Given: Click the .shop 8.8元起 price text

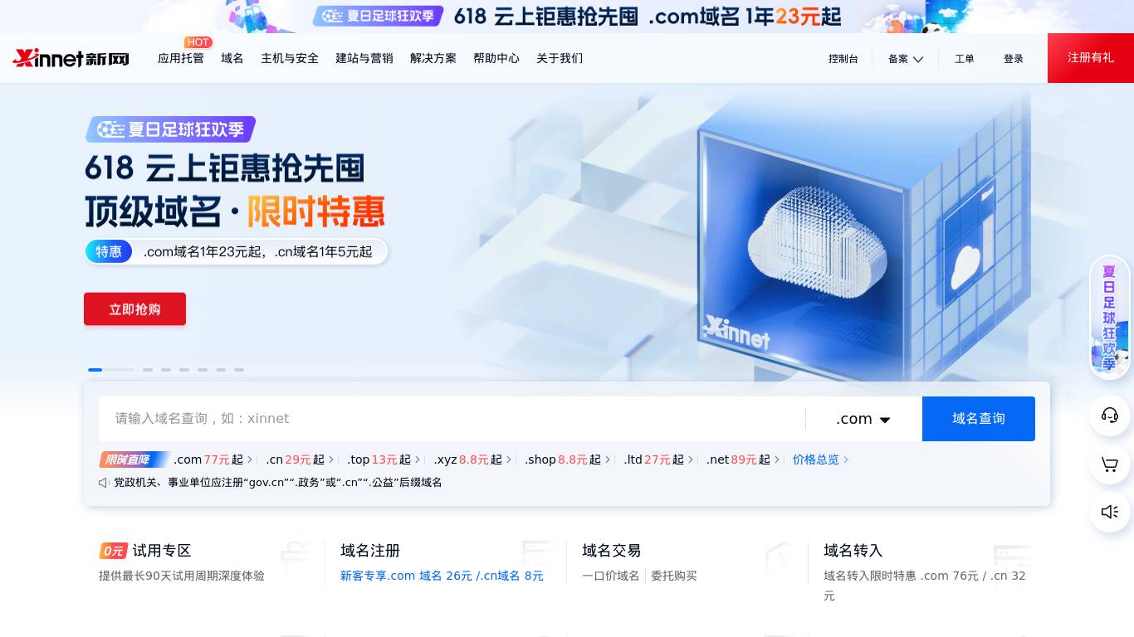Looking at the screenshot, I should pos(563,460).
